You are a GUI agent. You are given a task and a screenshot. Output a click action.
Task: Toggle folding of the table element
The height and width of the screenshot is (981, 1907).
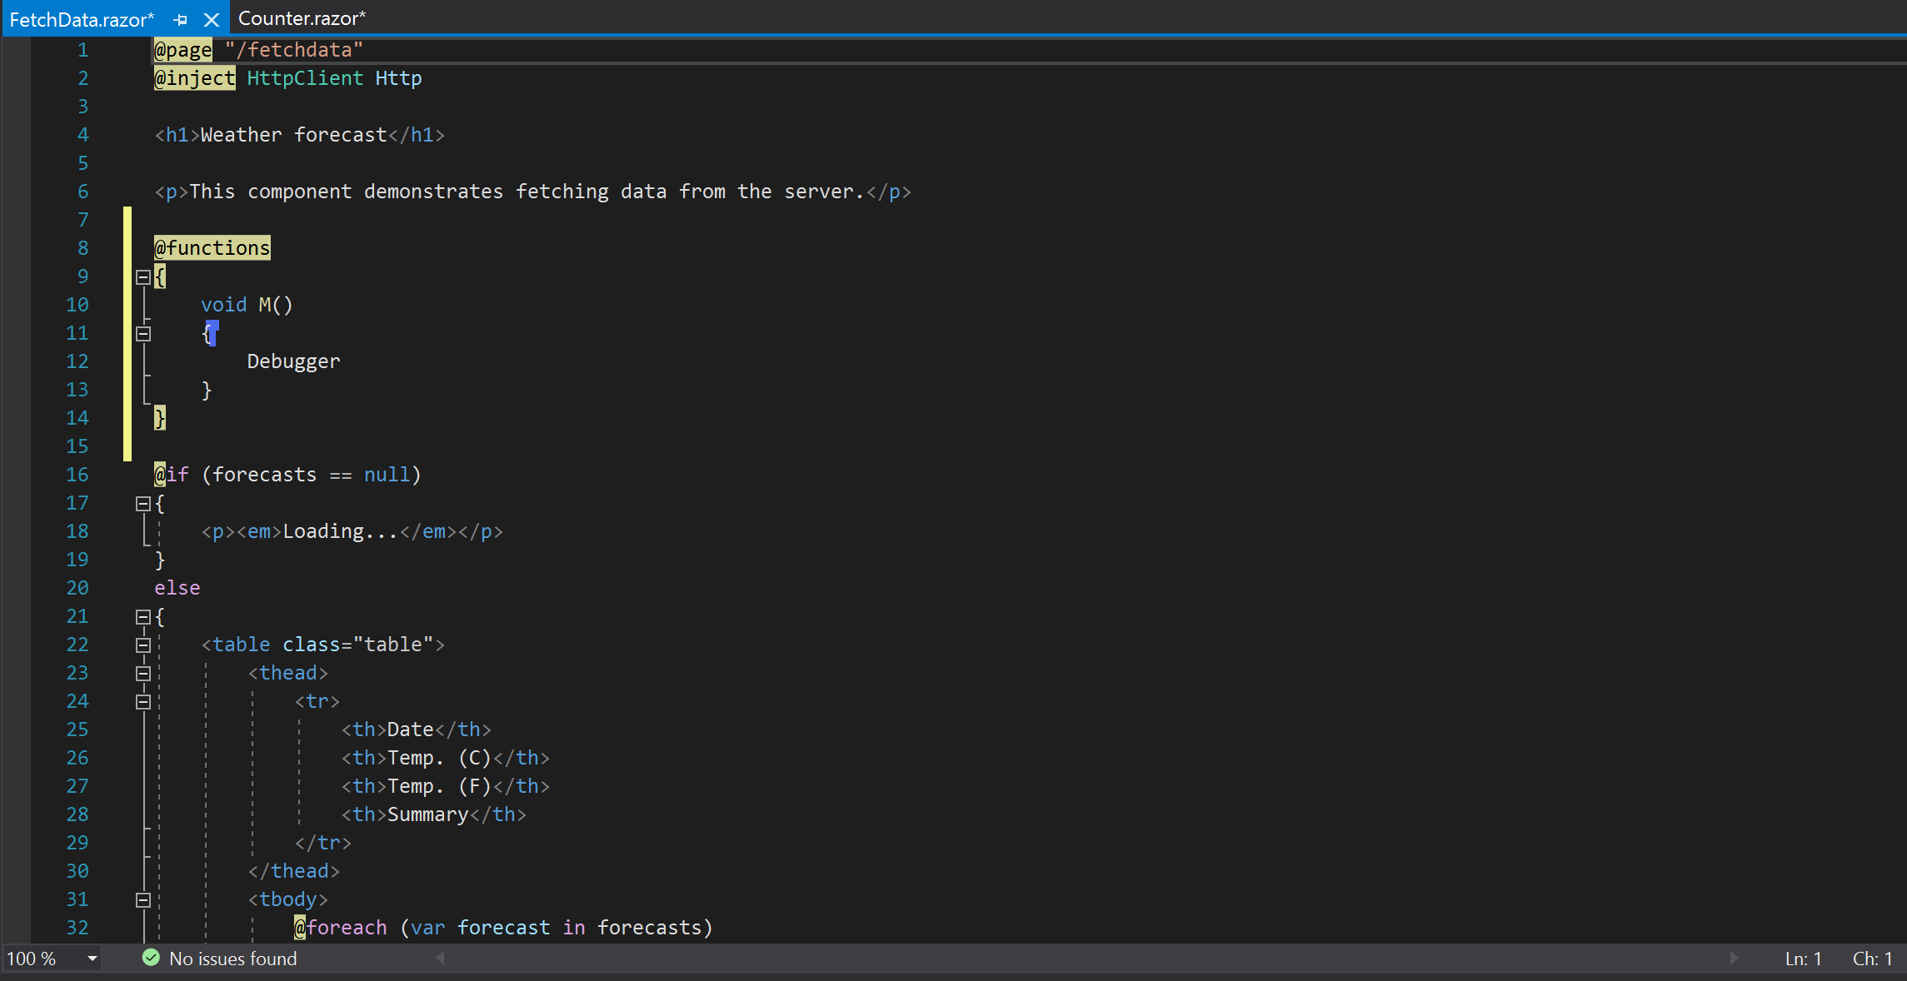(x=142, y=644)
